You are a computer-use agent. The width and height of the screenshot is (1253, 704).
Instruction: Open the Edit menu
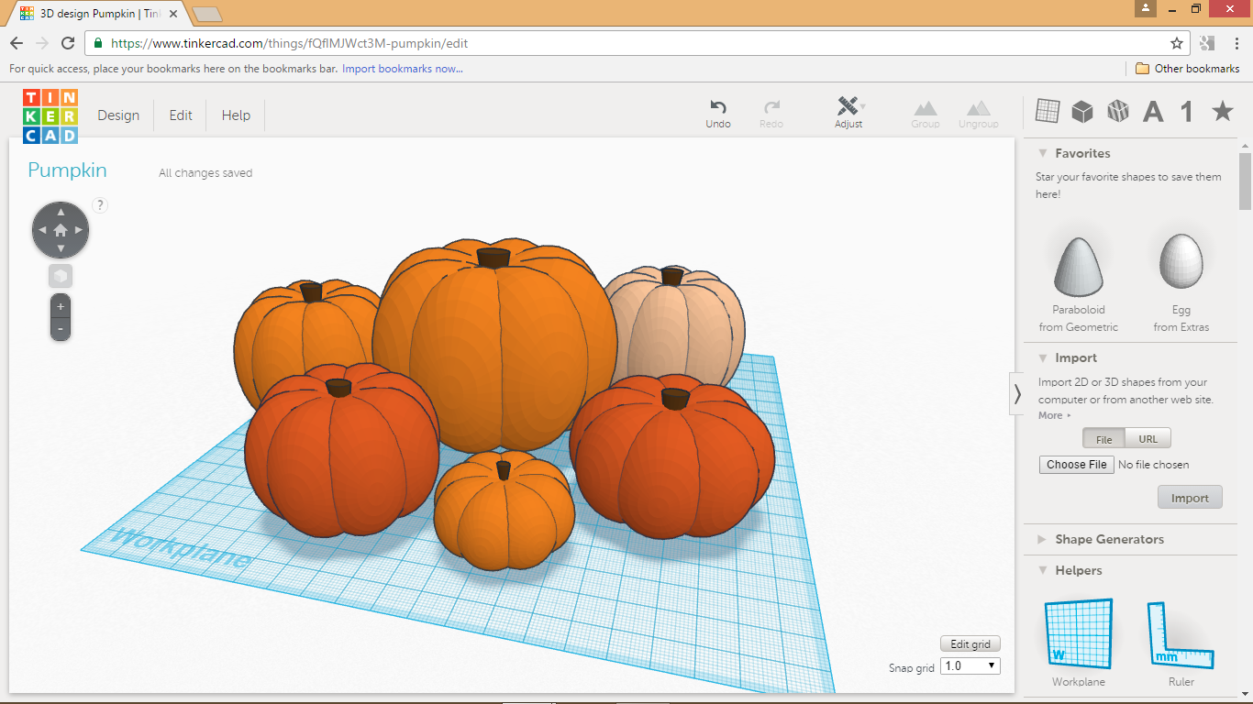pos(180,115)
